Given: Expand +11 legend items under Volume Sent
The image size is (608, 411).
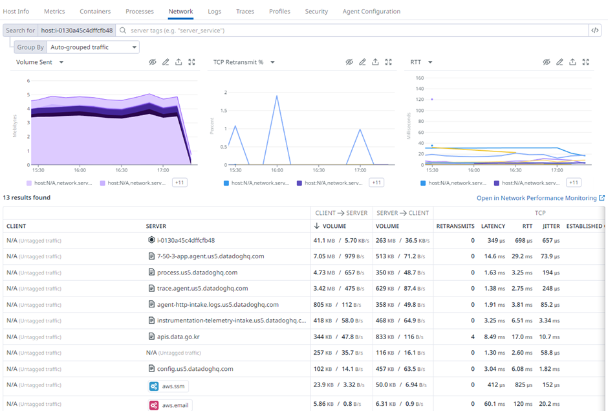Looking at the screenshot, I should 180,183.
